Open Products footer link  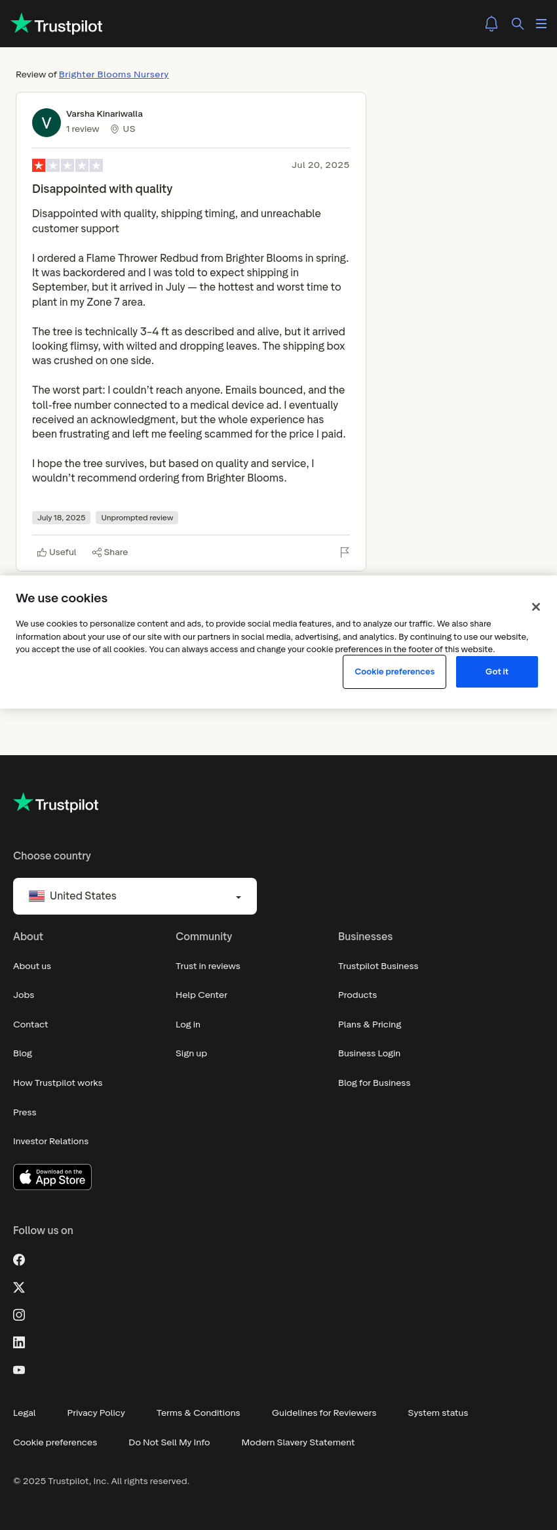click(x=358, y=995)
